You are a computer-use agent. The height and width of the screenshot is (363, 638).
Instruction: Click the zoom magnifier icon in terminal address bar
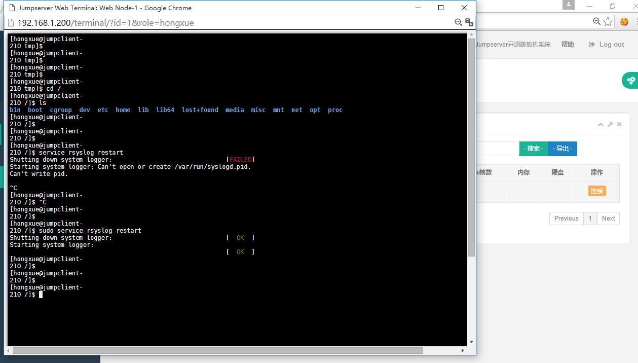458,22
